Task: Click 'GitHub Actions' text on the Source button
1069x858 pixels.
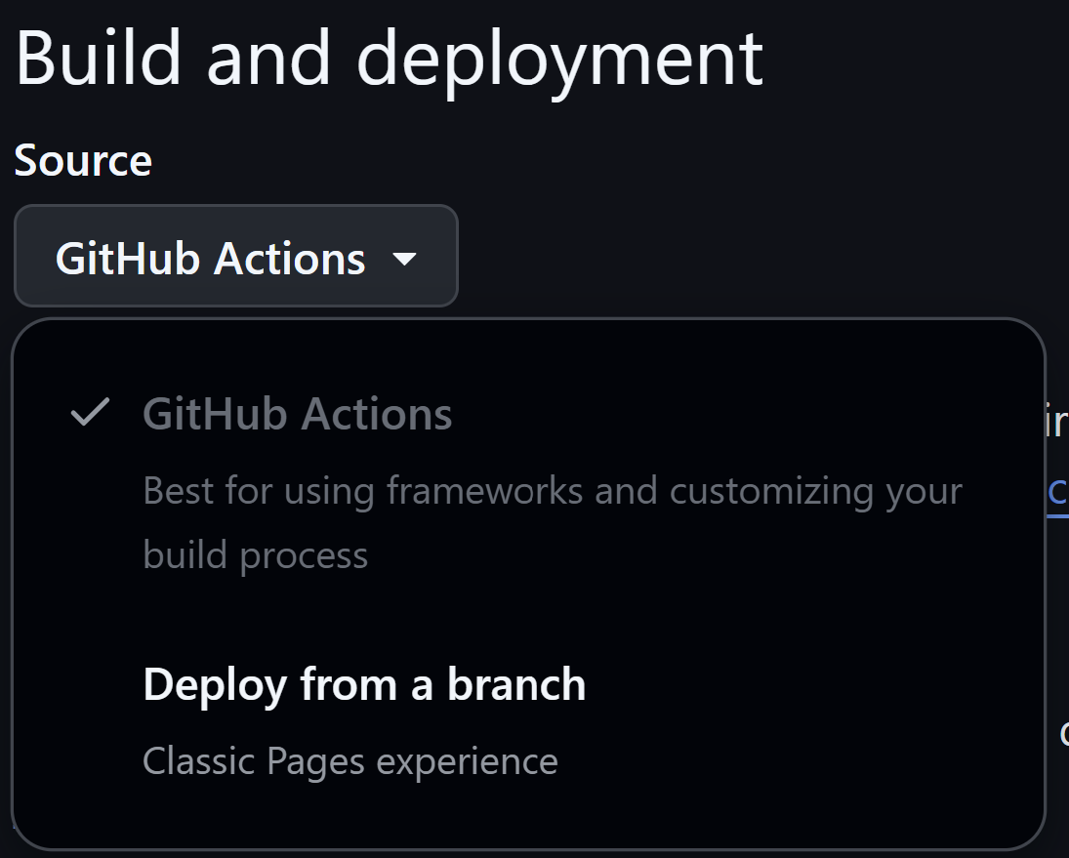Action: (x=211, y=259)
